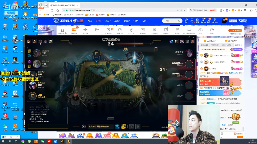Screen dimensions: 257x144
Task: Click the rune page edit pencil icon
Action: click(x=84, y=126)
